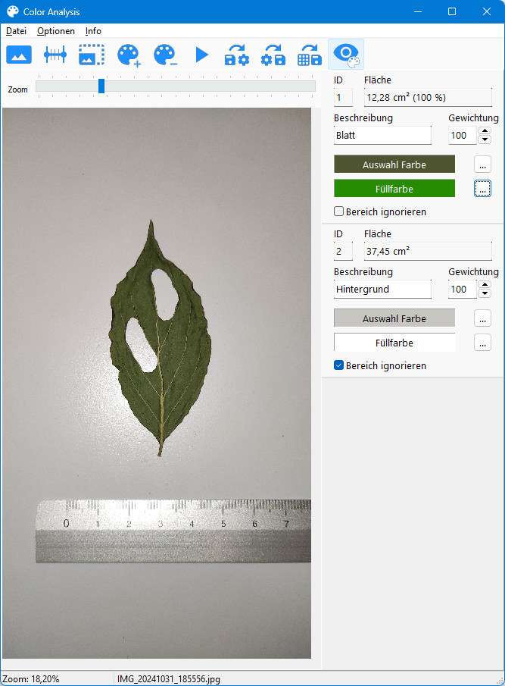Screen dimensions: 505x686
Task: Select the scale measurement ruler tool
Action: (x=55, y=55)
